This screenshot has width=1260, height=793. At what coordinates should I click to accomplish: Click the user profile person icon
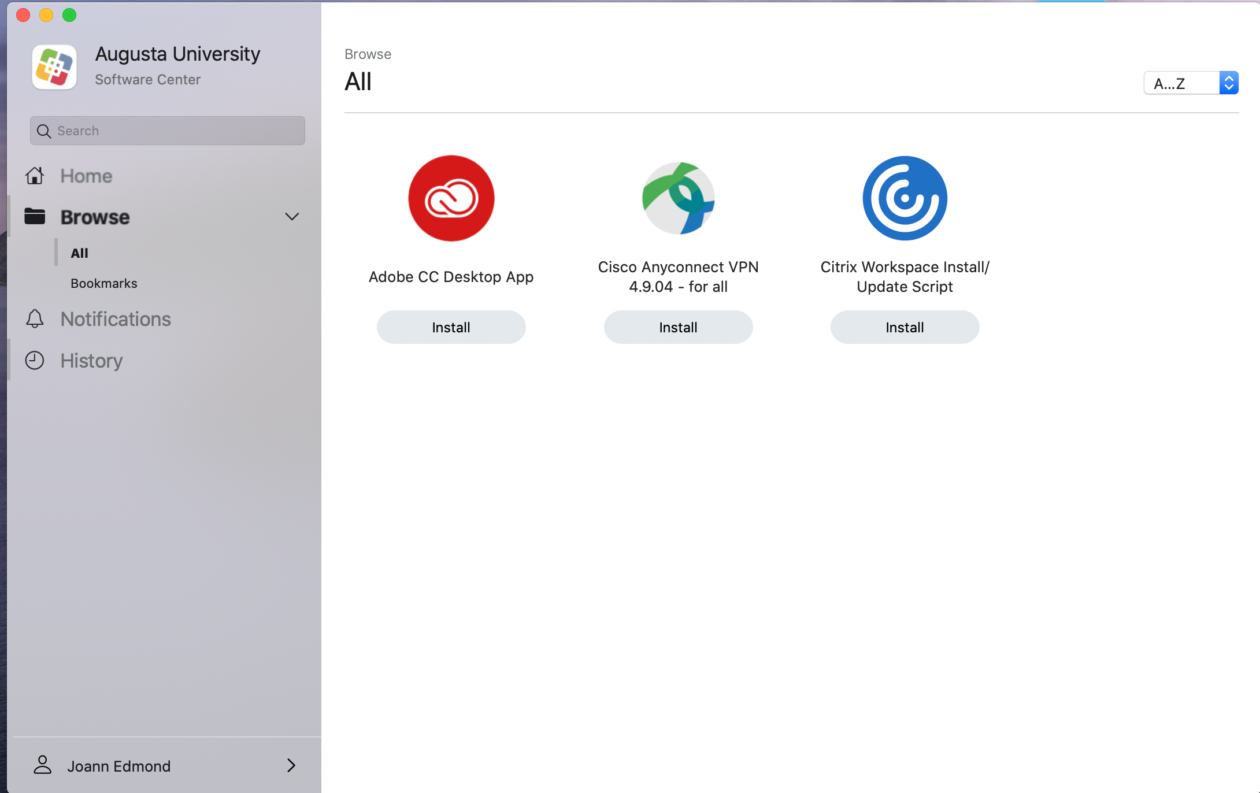click(42, 765)
